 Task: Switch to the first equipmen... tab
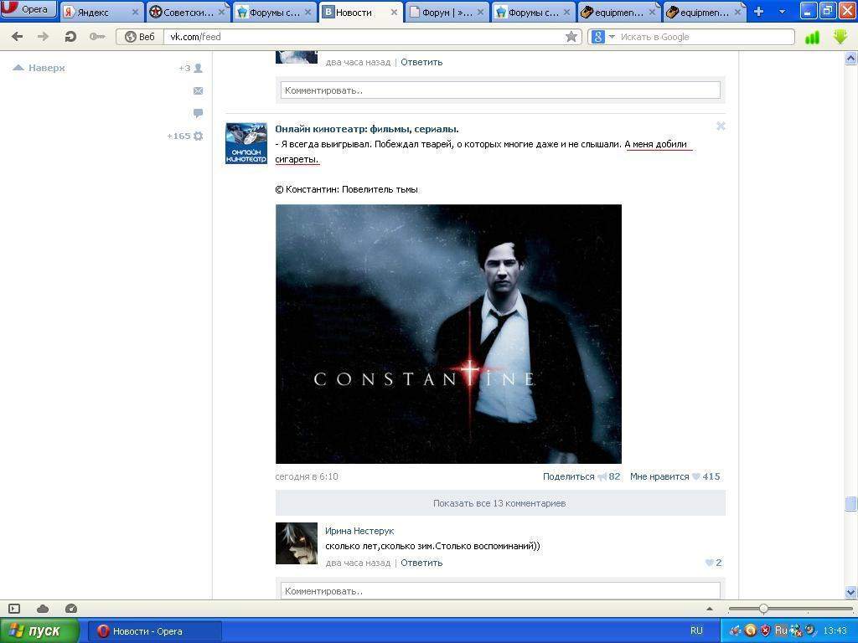(612, 12)
